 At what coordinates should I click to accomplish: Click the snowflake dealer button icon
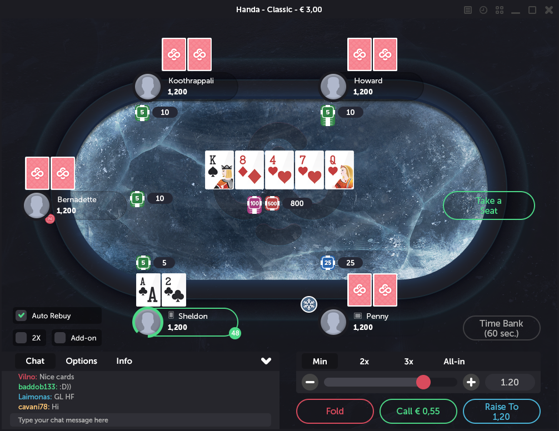[x=309, y=304]
